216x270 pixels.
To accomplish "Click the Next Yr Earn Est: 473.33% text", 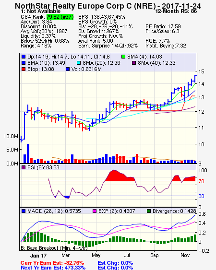I will [53, 268].
